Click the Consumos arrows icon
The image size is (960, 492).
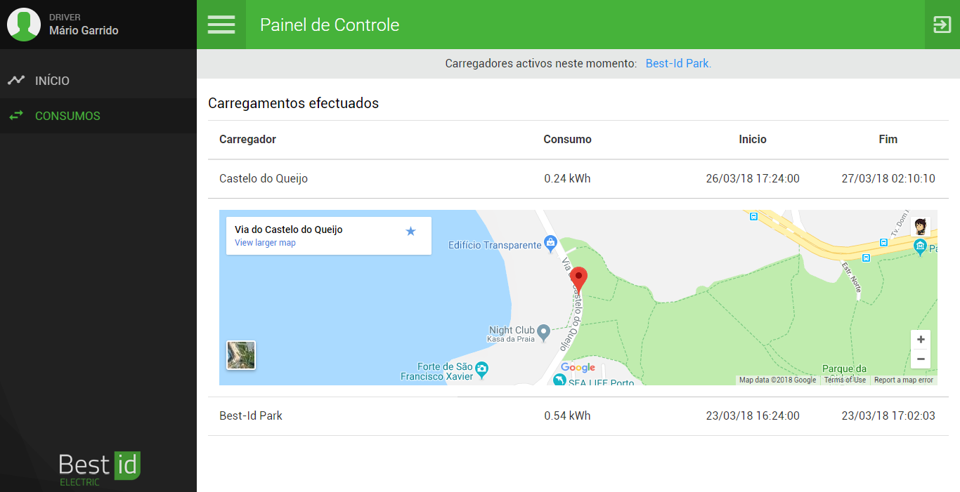pos(16,115)
